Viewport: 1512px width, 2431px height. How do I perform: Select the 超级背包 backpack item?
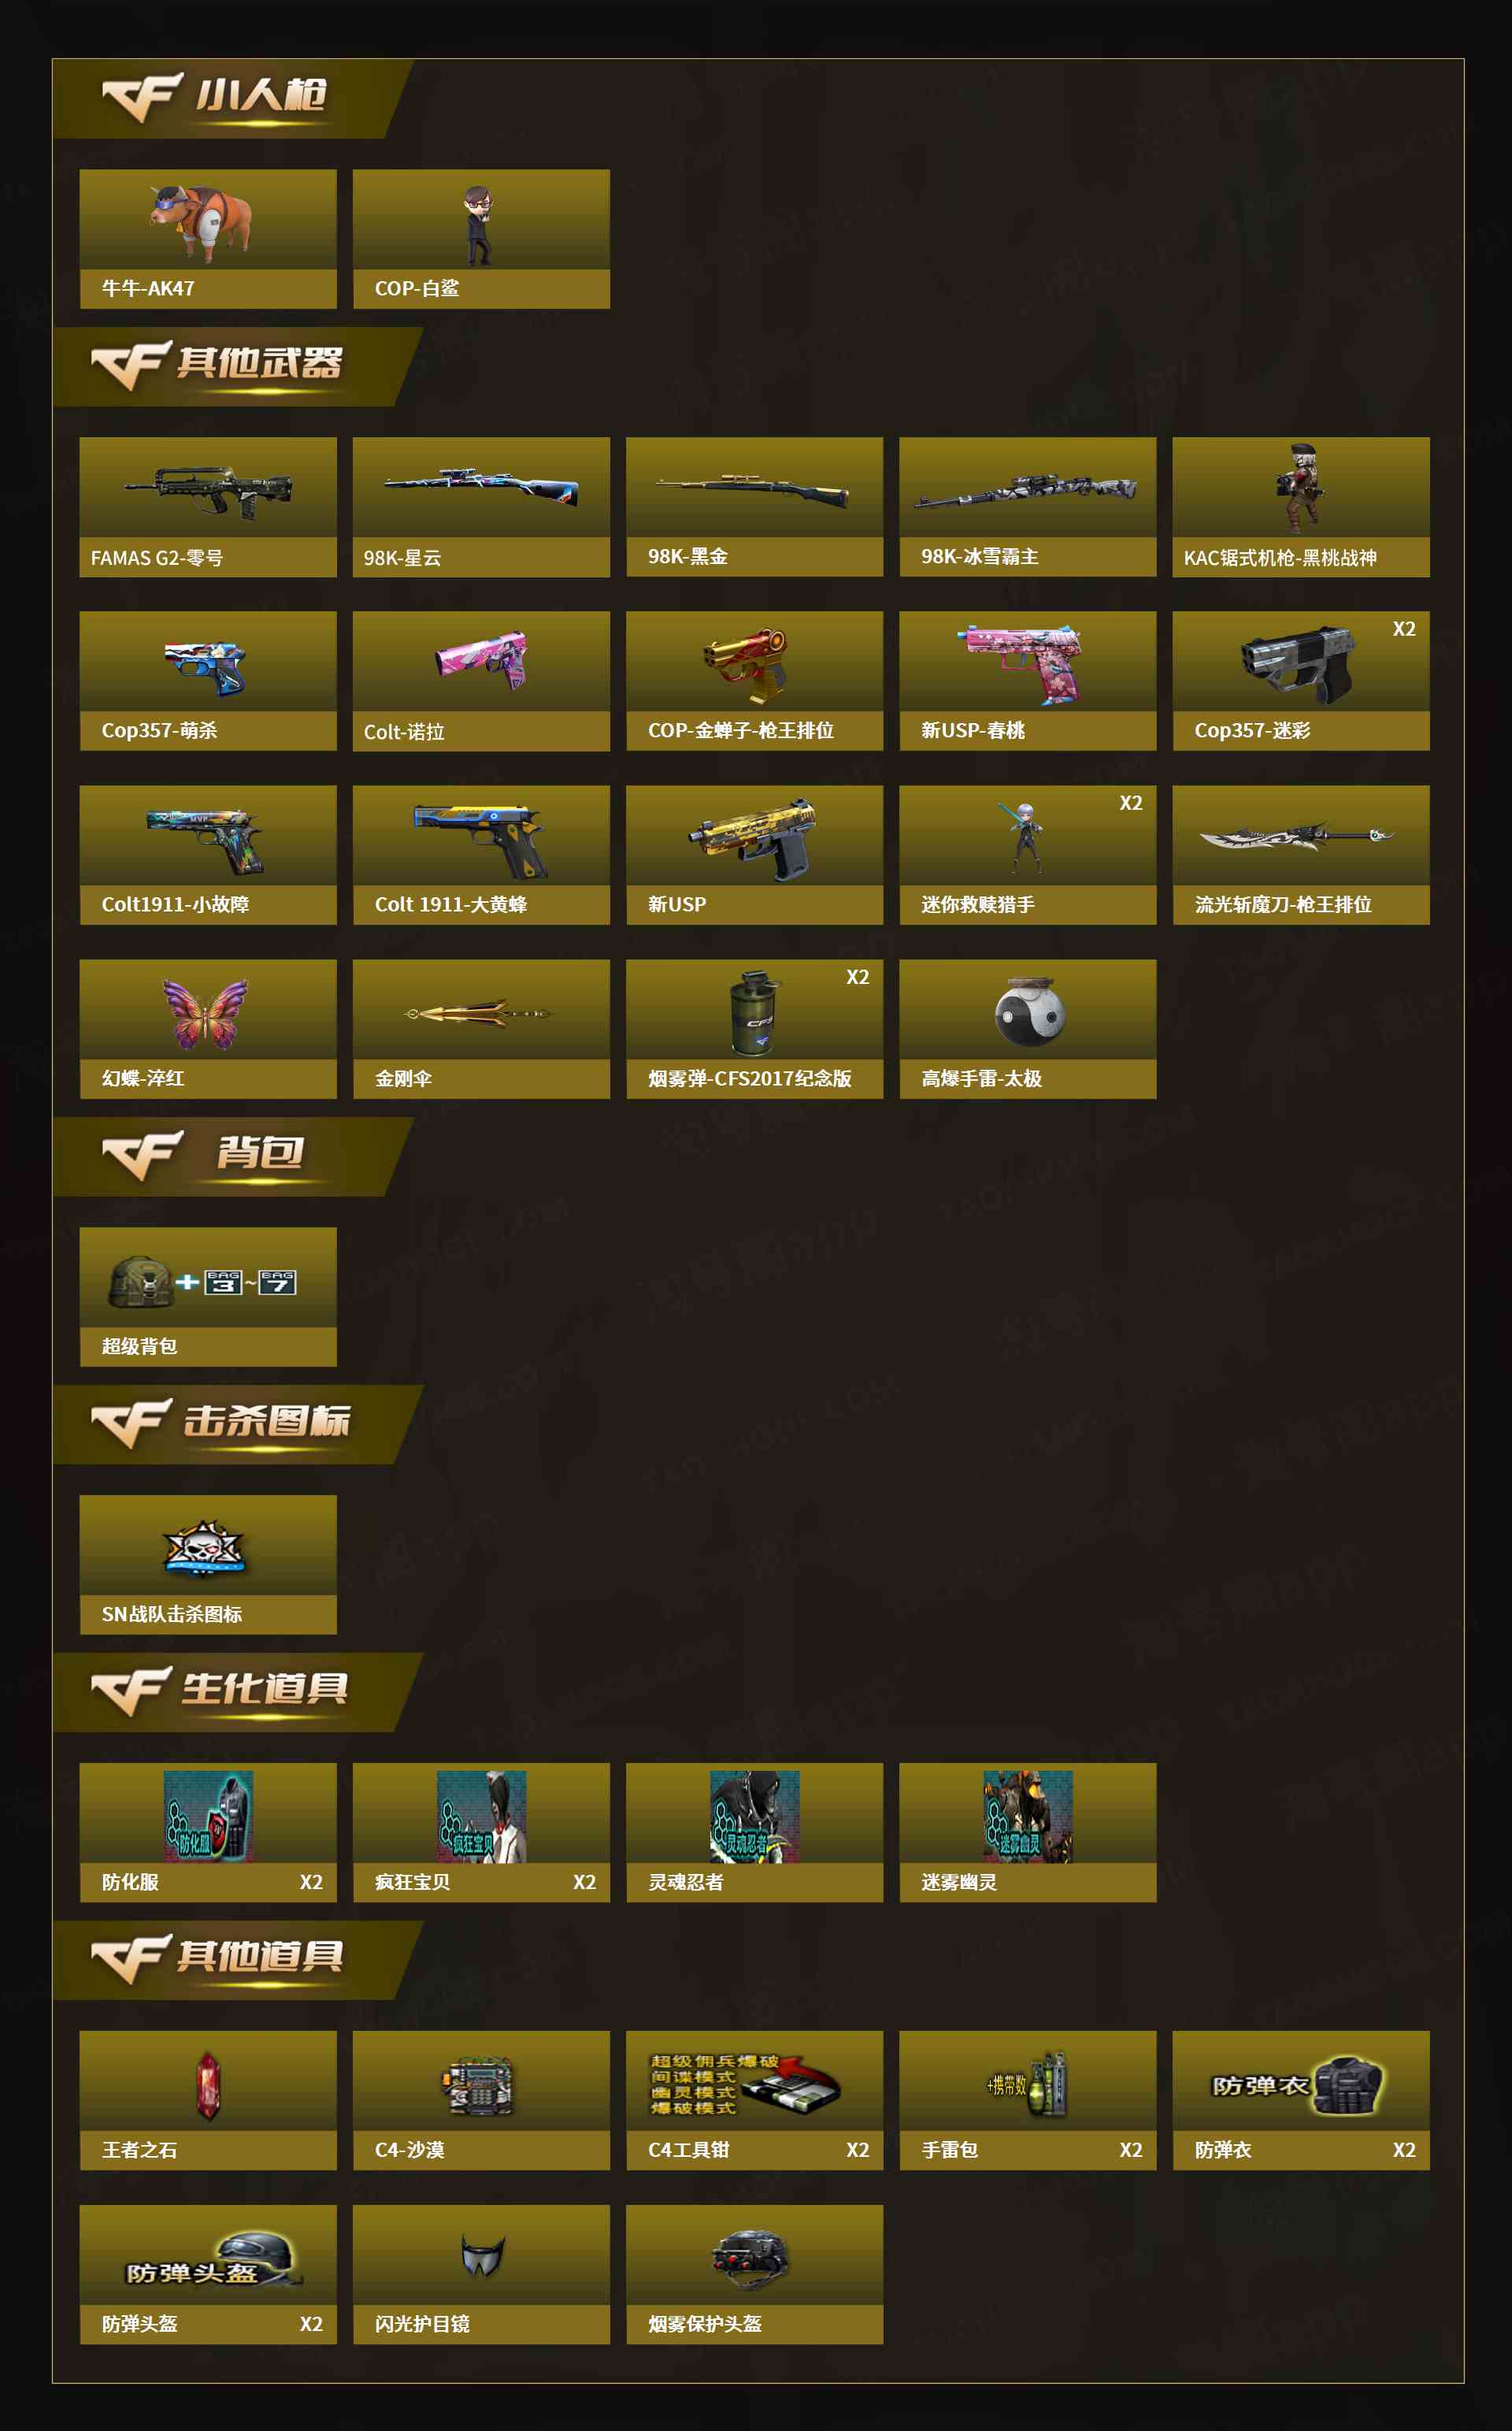(x=208, y=1296)
